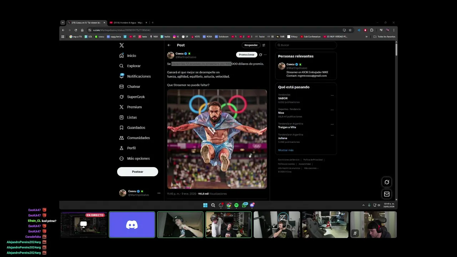Open more options for Juliana trend
Viewport: 457px width, 257px height.
pos(332,135)
